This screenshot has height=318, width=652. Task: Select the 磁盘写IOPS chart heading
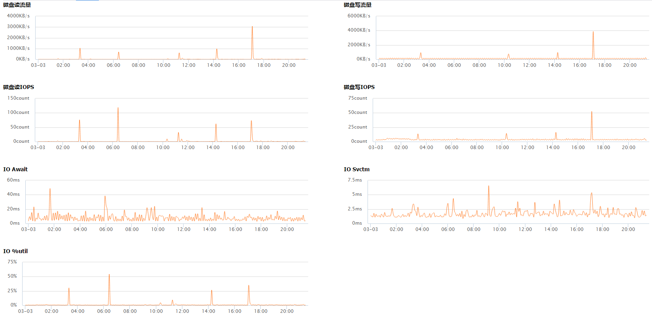[x=359, y=87]
